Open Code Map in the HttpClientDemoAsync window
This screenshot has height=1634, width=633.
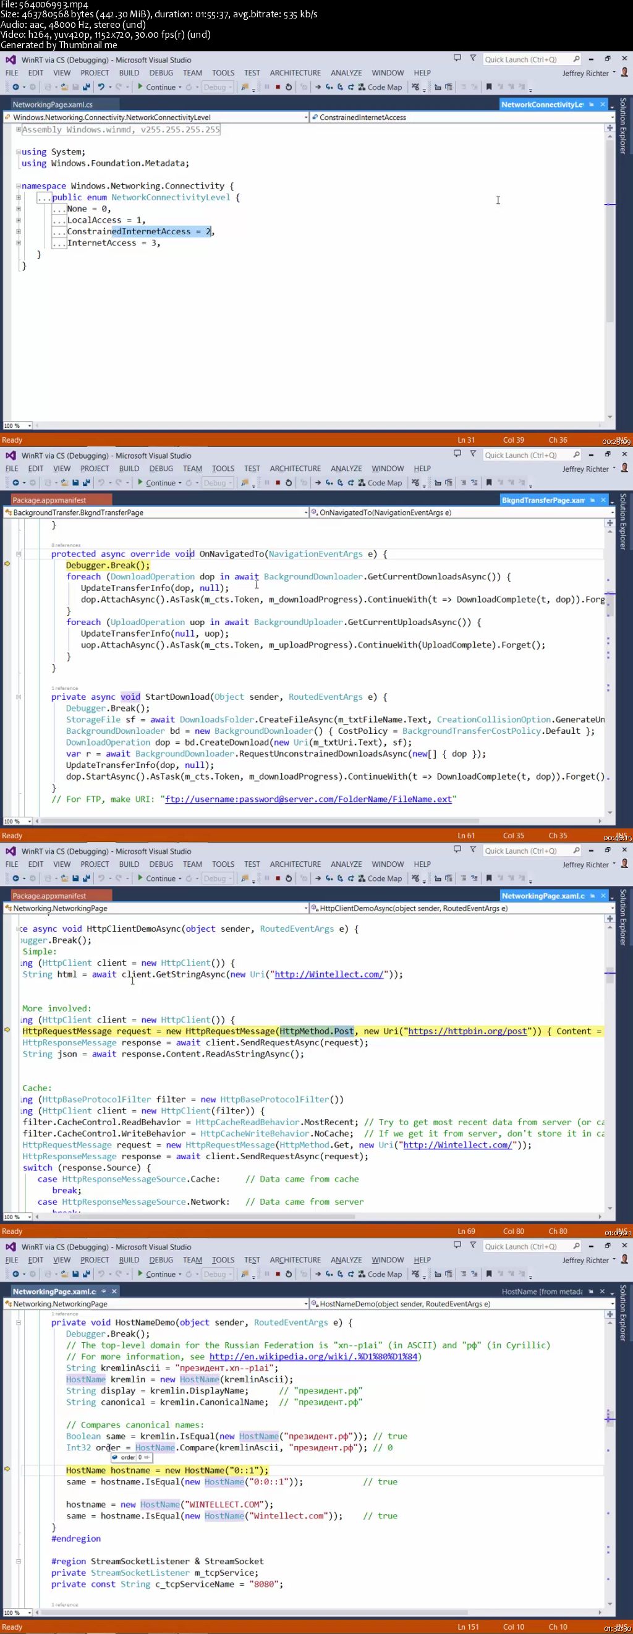pyautogui.click(x=380, y=879)
